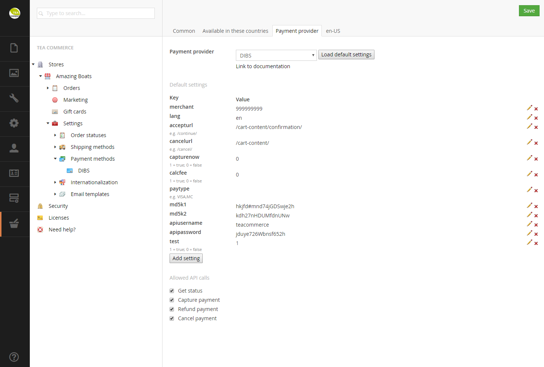Delete the cancelurl setting
The width and height of the screenshot is (544, 367).
(536, 143)
